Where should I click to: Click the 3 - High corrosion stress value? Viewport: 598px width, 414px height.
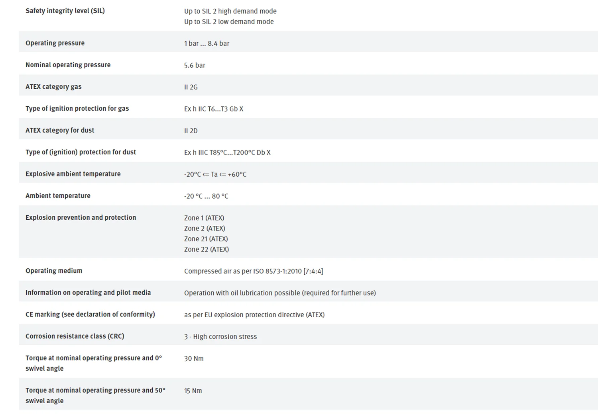[220, 337]
